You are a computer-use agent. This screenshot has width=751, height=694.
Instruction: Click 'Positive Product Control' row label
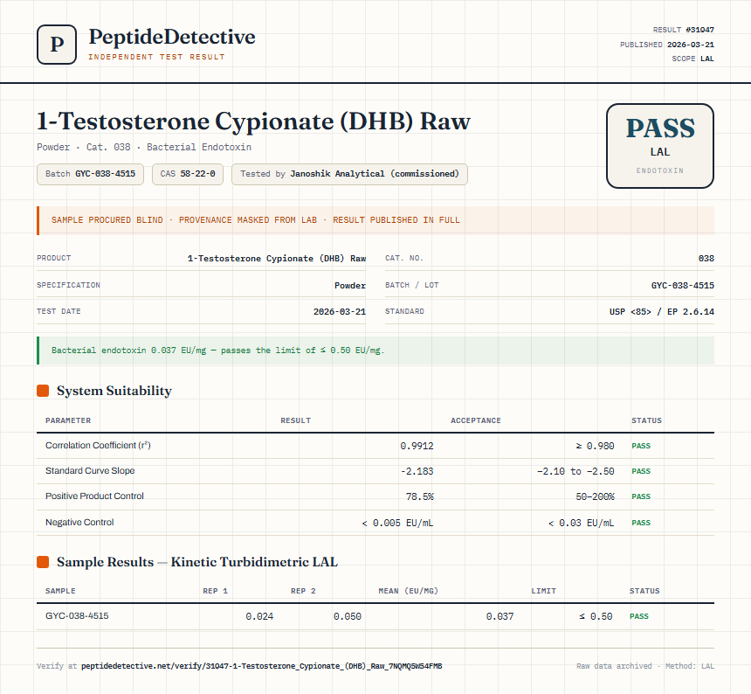point(94,496)
